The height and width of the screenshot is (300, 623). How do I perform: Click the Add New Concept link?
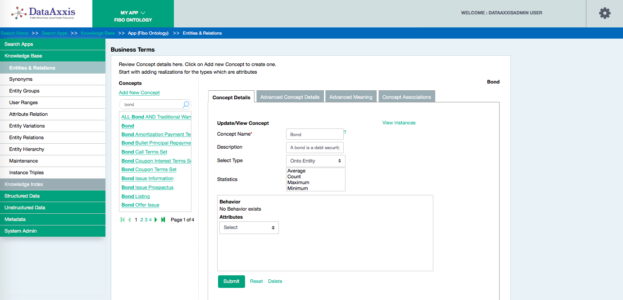click(139, 93)
